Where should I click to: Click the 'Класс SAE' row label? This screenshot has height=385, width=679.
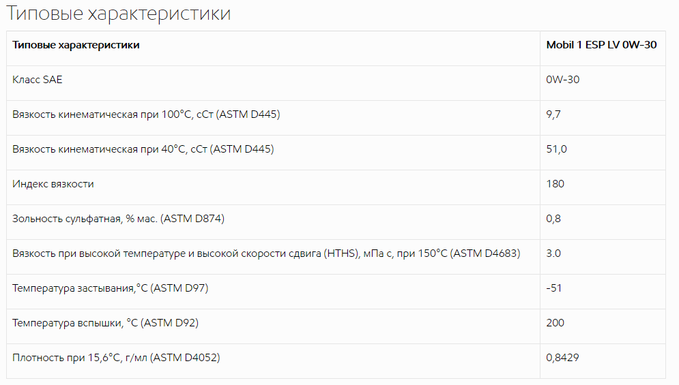click(38, 80)
